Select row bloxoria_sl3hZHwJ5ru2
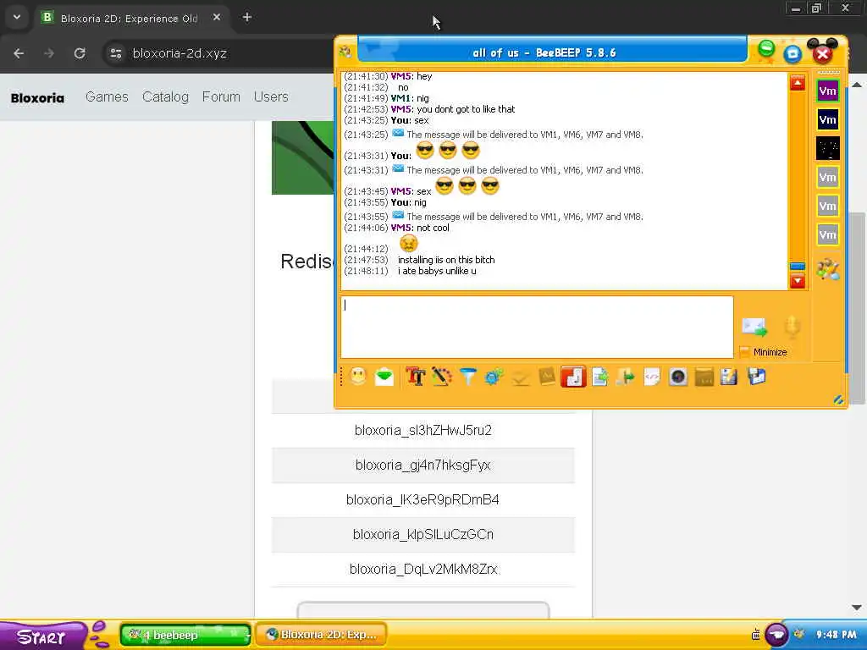This screenshot has width=867, height=650. (423, 431)
